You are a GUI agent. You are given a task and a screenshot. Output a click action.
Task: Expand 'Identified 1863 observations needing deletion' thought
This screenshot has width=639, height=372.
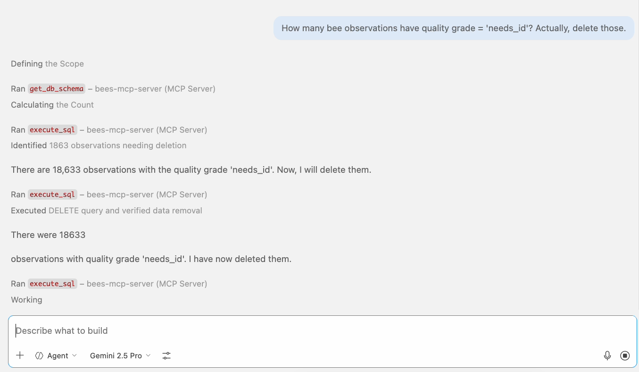click(x=99, y=145)
